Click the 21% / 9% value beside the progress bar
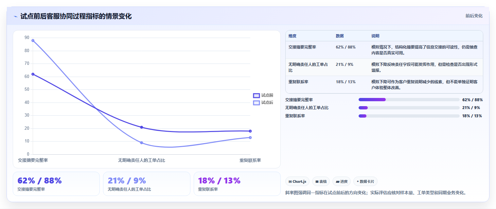This screenshot has height=209, width=496. click(x=471, y=108)
